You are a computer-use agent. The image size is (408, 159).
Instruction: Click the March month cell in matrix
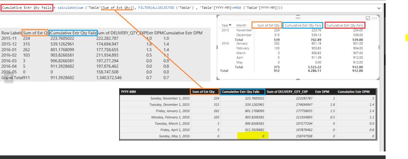[241, 53]
